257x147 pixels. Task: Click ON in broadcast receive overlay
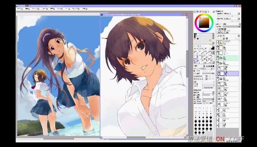pos(220,139)
